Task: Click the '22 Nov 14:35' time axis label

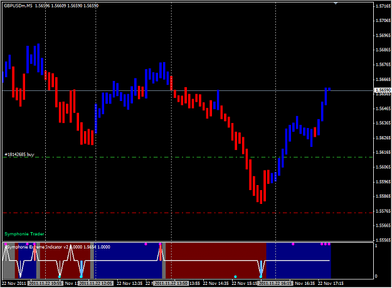Action: point(216,284)
